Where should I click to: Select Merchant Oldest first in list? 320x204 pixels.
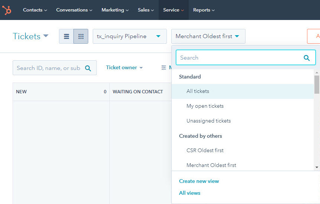tap(243, 165)
